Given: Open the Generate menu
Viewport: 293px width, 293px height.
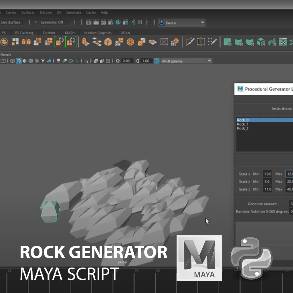Looking at the screenshot, I should coord(74,13).
